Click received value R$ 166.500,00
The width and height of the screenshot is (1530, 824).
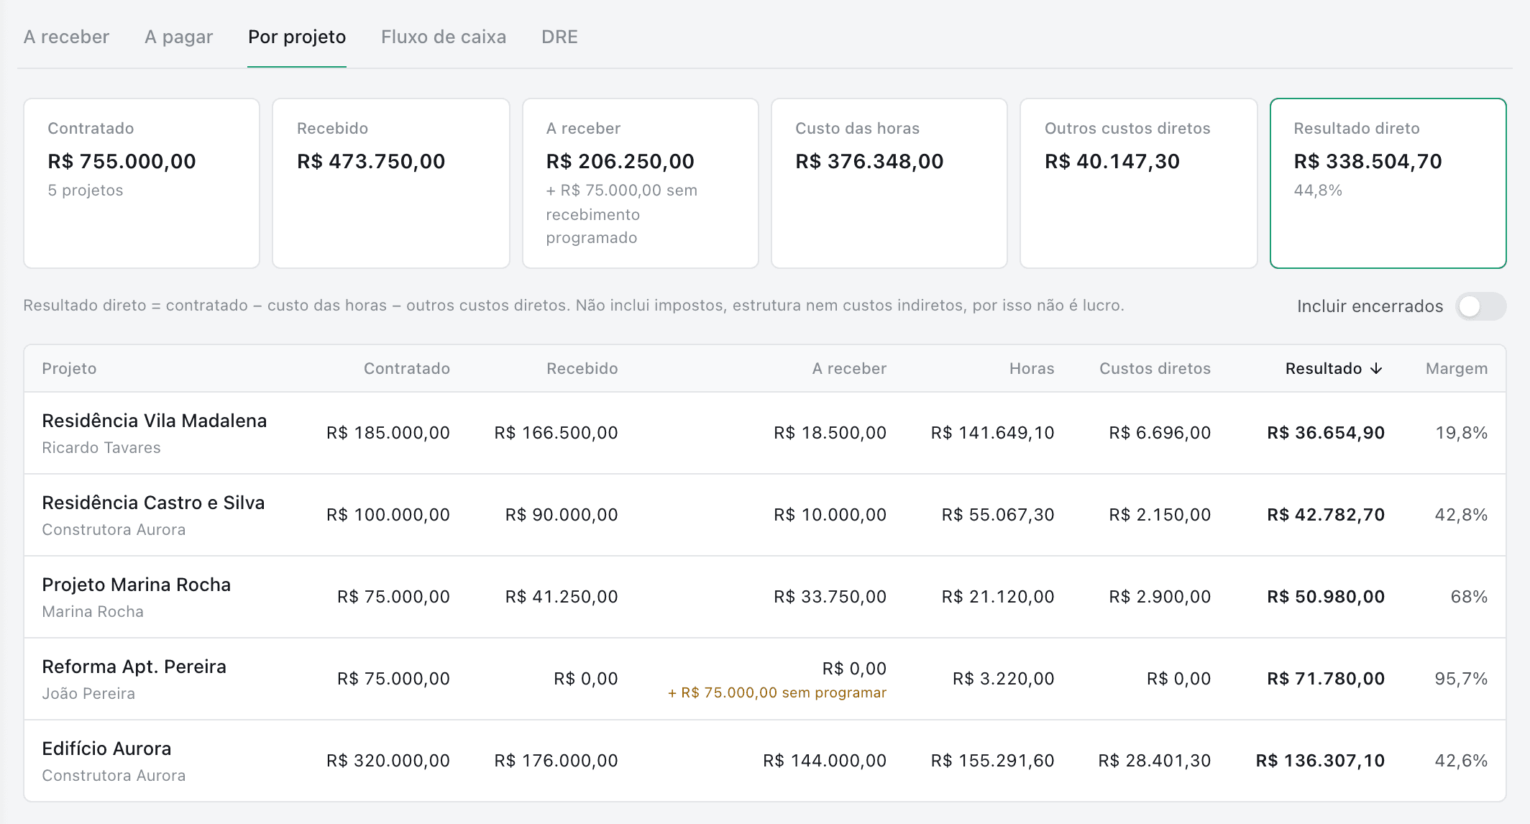pyautogui.click(x=556, y=433)
